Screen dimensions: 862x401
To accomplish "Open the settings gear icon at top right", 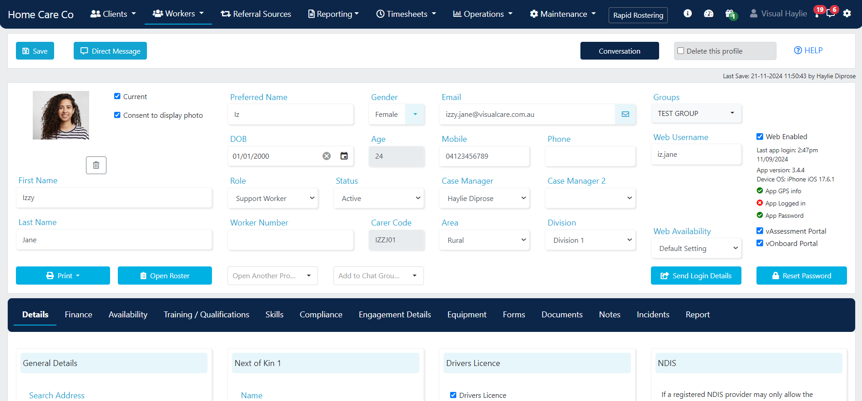I will 847,14.
